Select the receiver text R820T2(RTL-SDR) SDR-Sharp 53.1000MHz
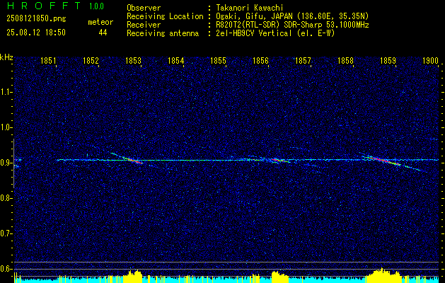This screenshot has width=445, height=283. 292,25
